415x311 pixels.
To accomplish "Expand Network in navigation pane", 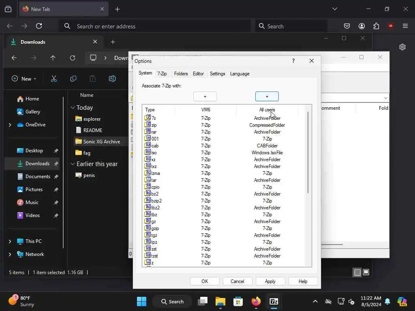I will tap(10, 254).
